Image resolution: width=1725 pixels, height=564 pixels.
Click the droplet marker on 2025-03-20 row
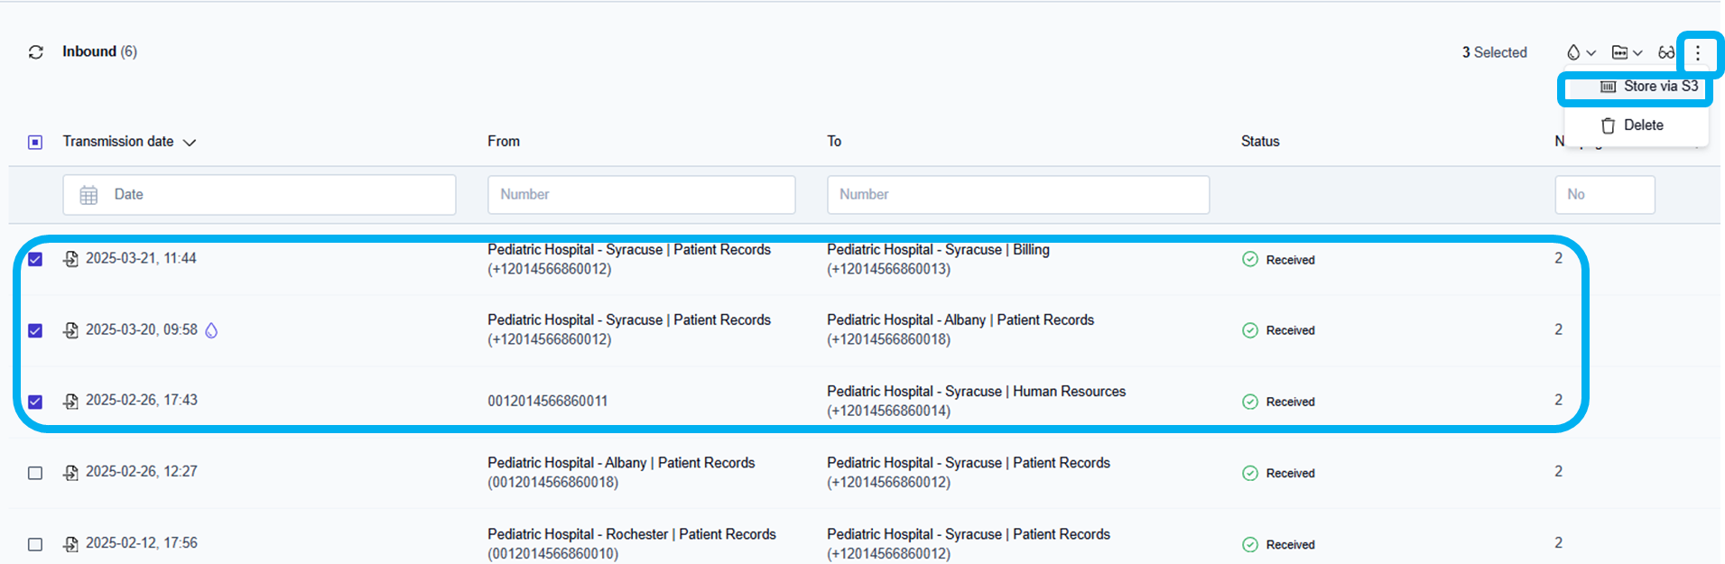211,330
